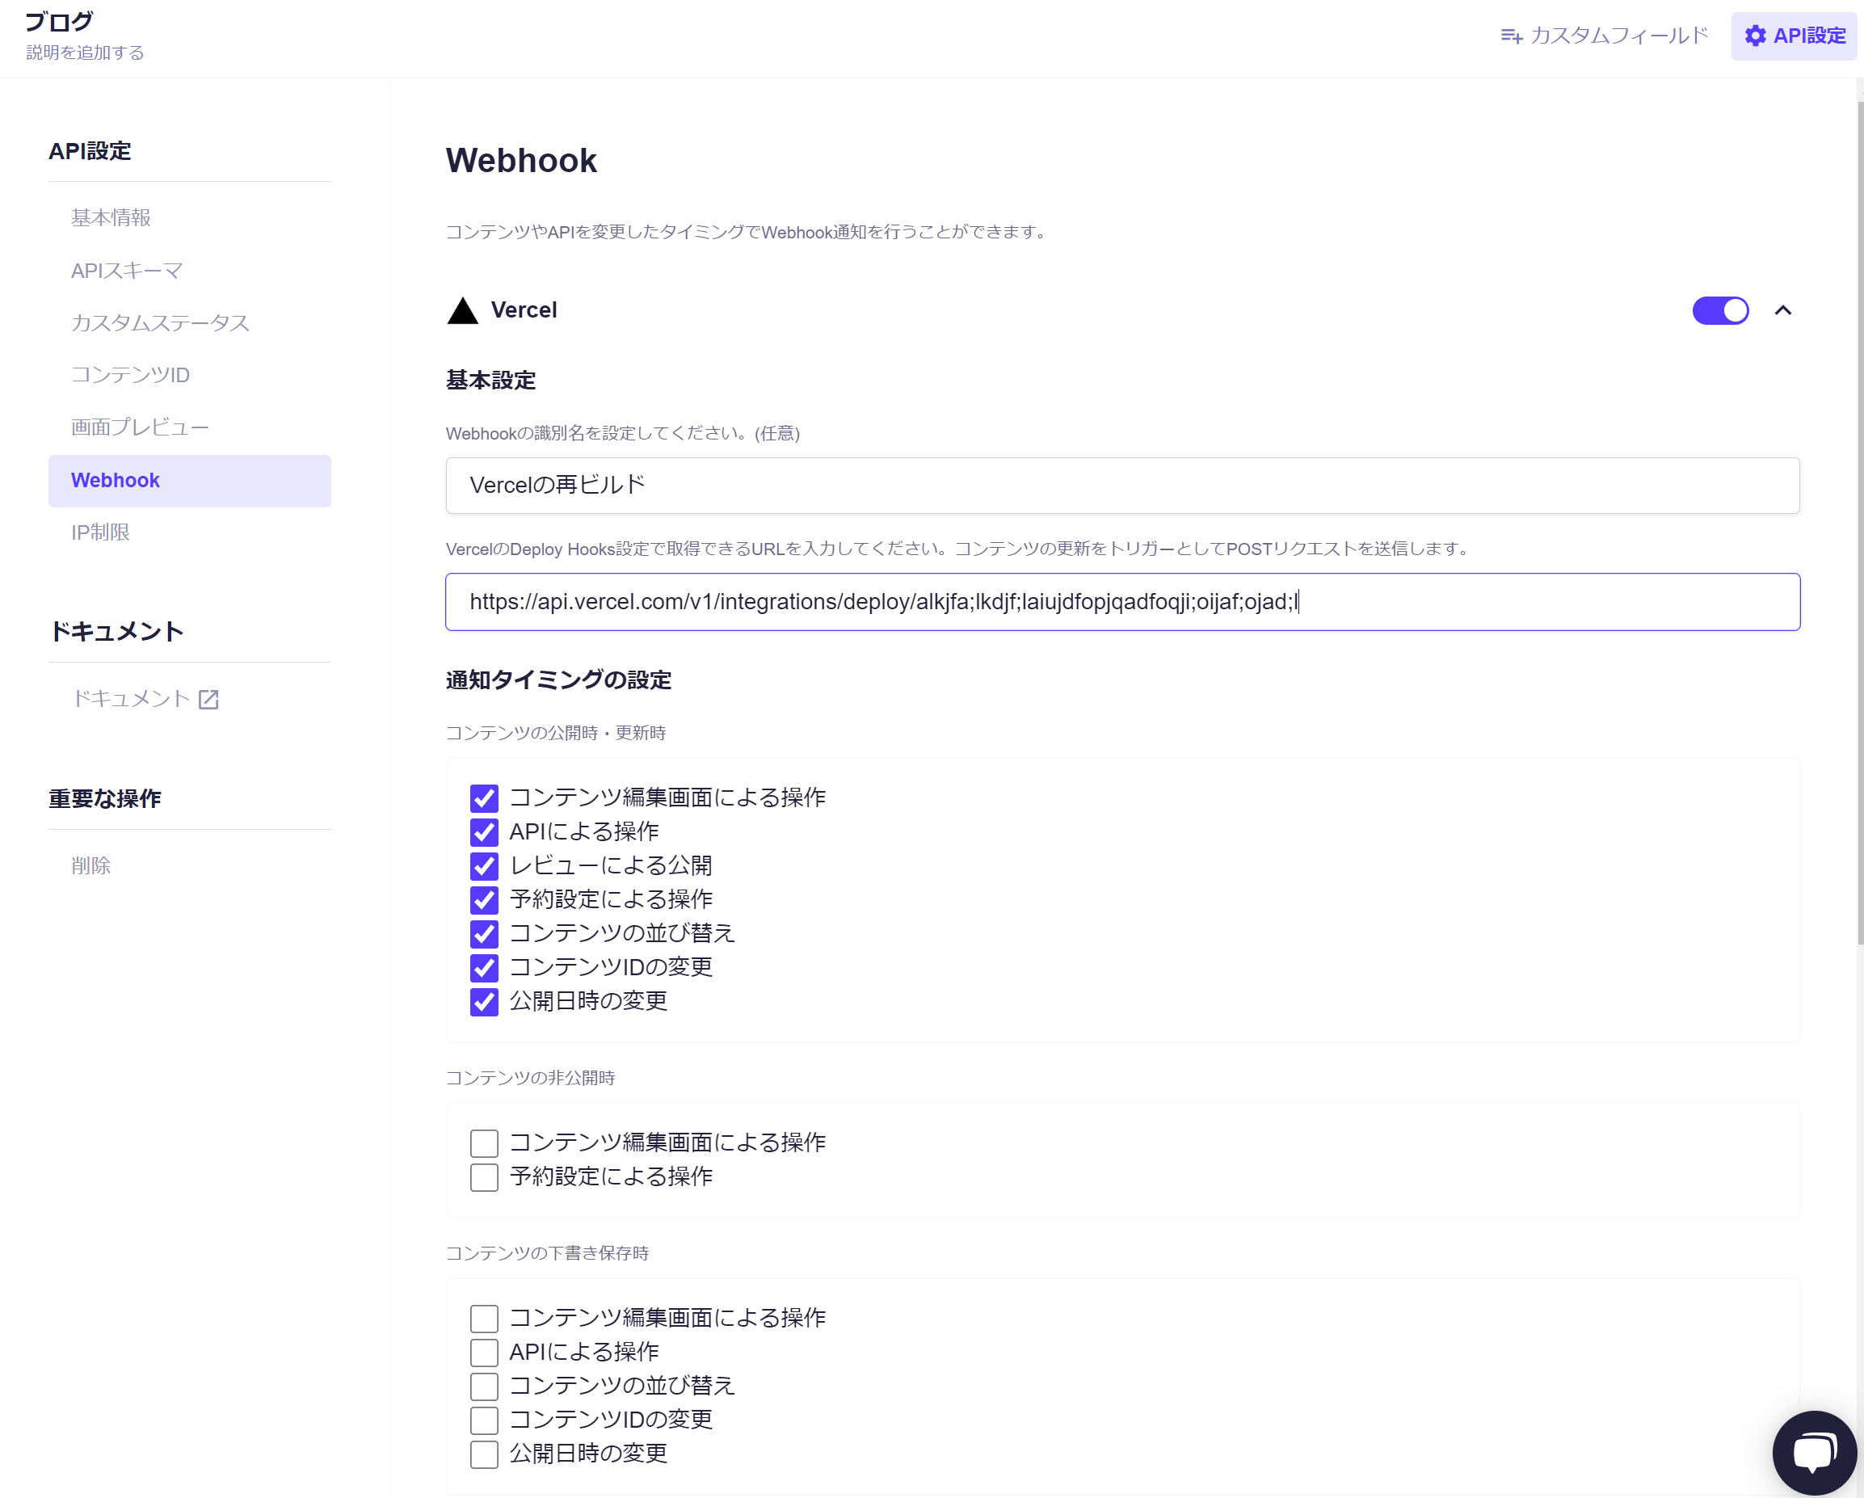Uncheck レビューによる公開 checkbox
Viewport: 1864px width, 1498px height.
tap(484, 865)
